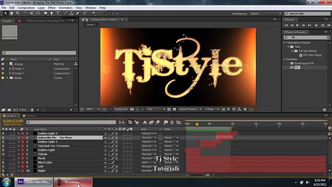This screenshot has width=332, height=187.
Task: Click the Recording taskbar button
Action: pyautogui.click(x=73, y=182)
